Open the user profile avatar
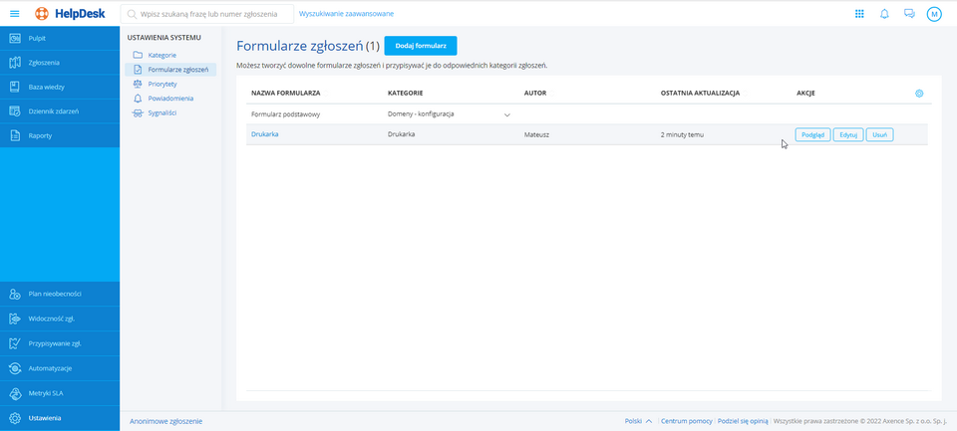Image resolution: width=957 pixels, height=431 pixels. [934, 14]
